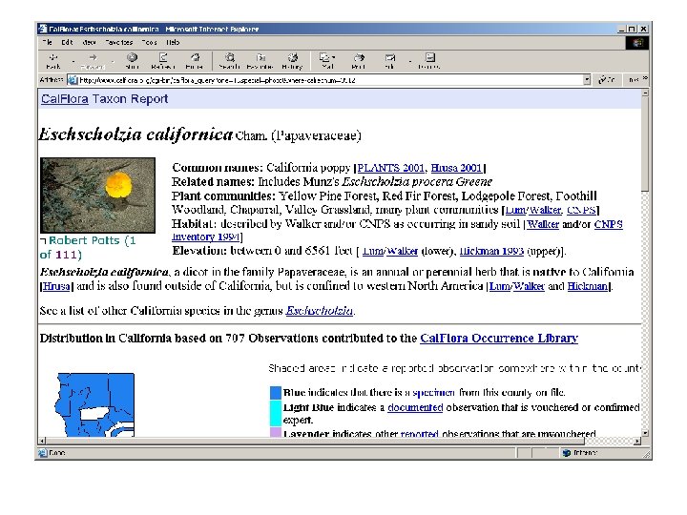Show browsing History from toolbar
Image resolution: width=687 pixels, height=515 pixels.
click(292, 61)
